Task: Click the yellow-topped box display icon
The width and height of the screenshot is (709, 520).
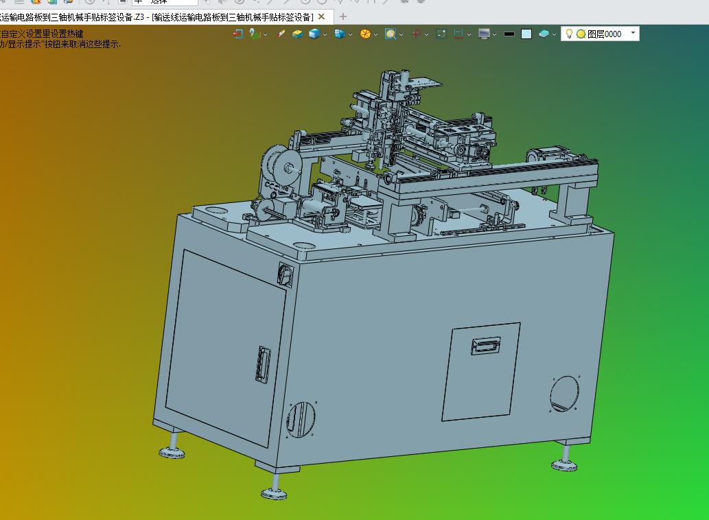Action: point(297,34)
